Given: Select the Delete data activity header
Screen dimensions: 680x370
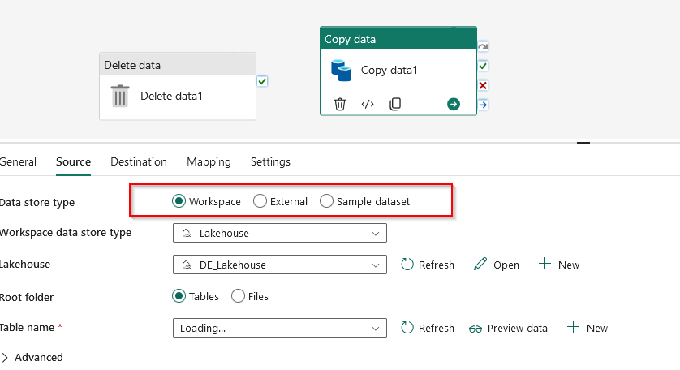Looking at the screenshot, I should point(178,65).
